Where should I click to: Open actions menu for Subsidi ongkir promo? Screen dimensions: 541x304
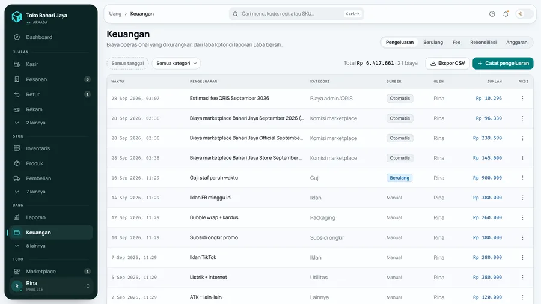[522, 237]
